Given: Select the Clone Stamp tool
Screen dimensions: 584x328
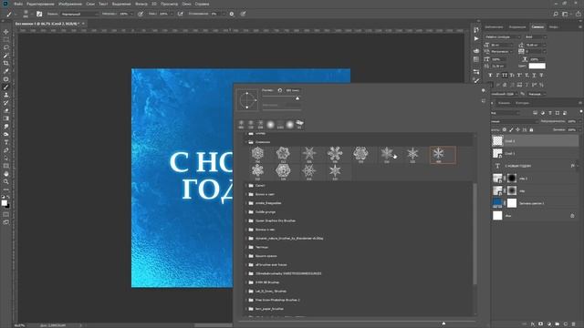Looking at the screenshot, I should tap(6, 95).
